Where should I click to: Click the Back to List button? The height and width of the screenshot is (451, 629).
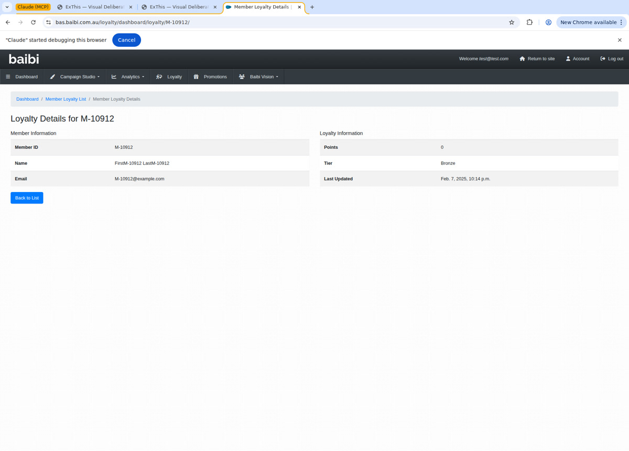pos(26,198)
